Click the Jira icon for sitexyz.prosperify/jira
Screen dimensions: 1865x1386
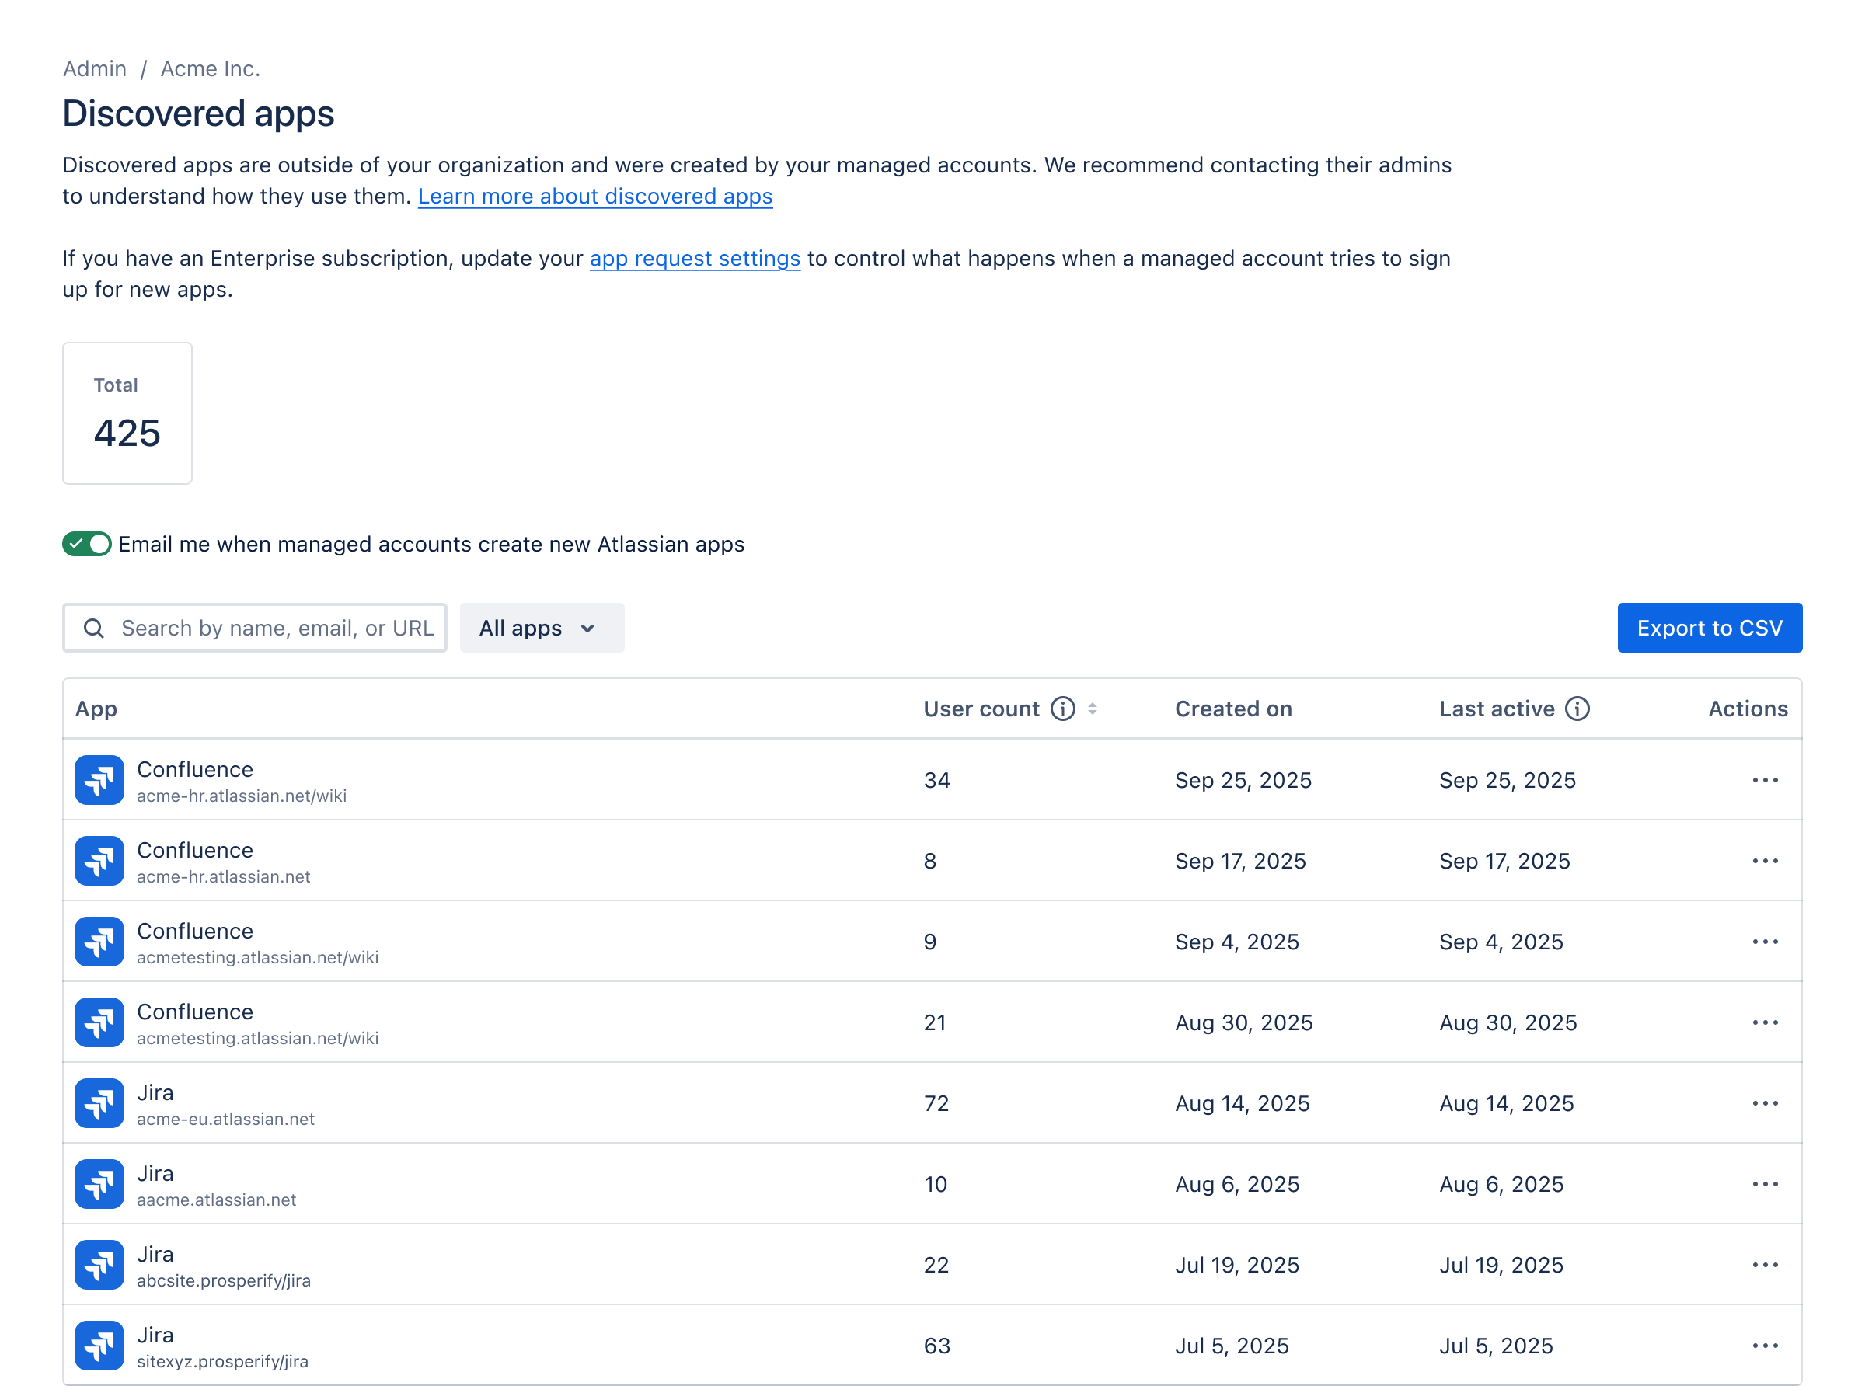(x=99, y=1346)
